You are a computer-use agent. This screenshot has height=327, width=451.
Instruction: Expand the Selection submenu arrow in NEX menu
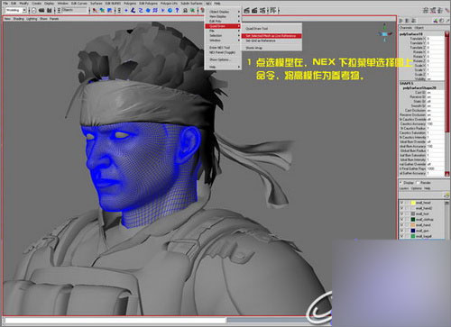pos(239,35)
